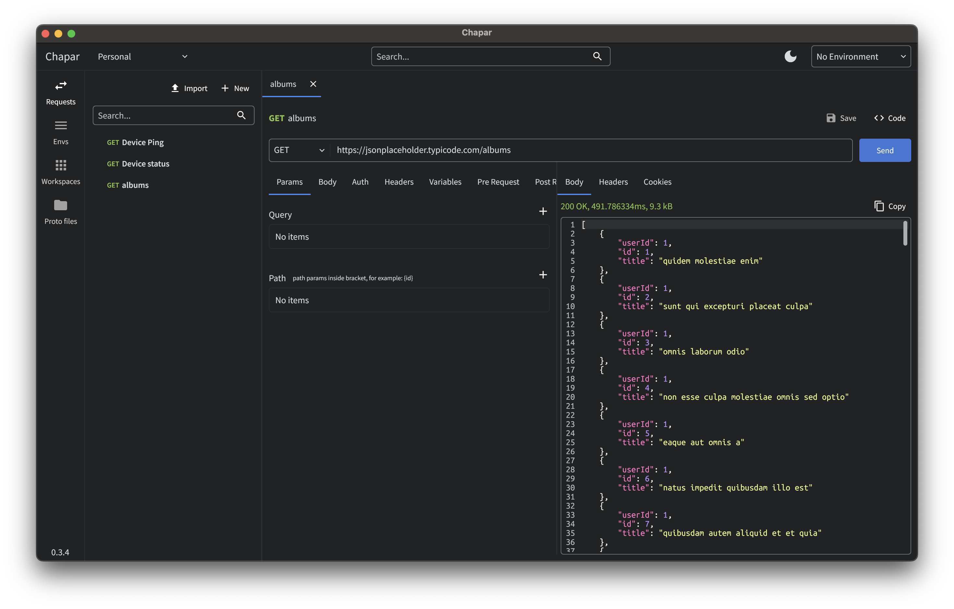Copy the response body
The width and height of the screenshot is (954, 609).
(x=890, y=206)
